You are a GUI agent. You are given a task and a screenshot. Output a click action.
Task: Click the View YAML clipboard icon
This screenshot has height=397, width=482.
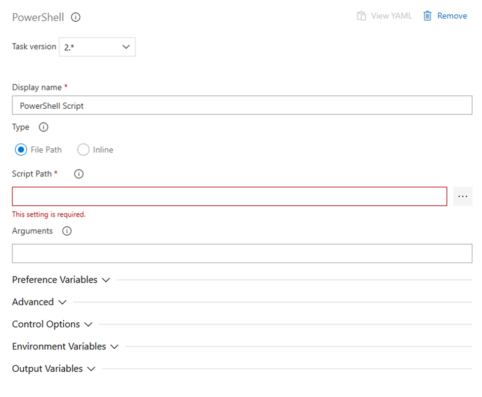point(361,16)
